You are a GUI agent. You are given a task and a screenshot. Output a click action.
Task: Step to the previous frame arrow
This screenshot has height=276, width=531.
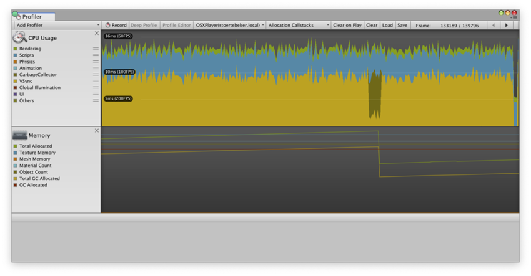494,26
